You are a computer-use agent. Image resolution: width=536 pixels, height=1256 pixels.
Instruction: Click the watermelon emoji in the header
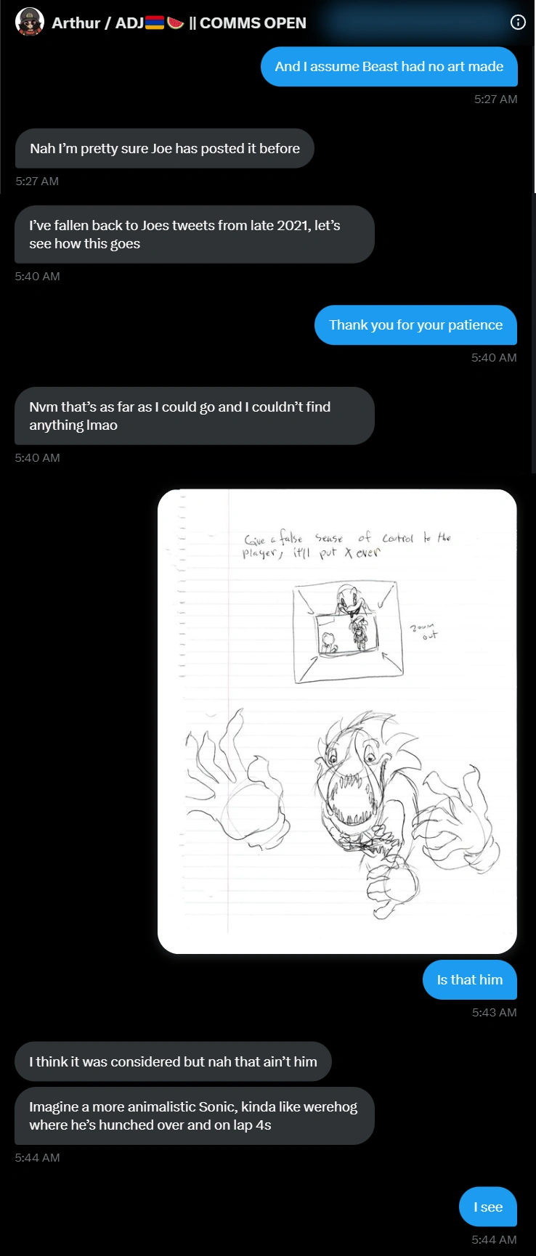pos(175,23)
